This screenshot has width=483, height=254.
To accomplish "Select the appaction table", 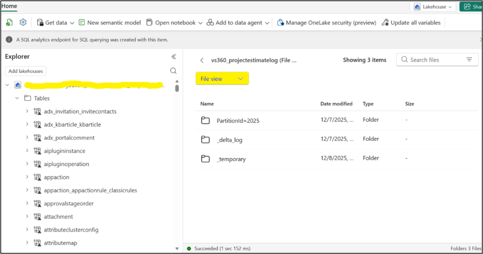I will (x=57, y=177).
